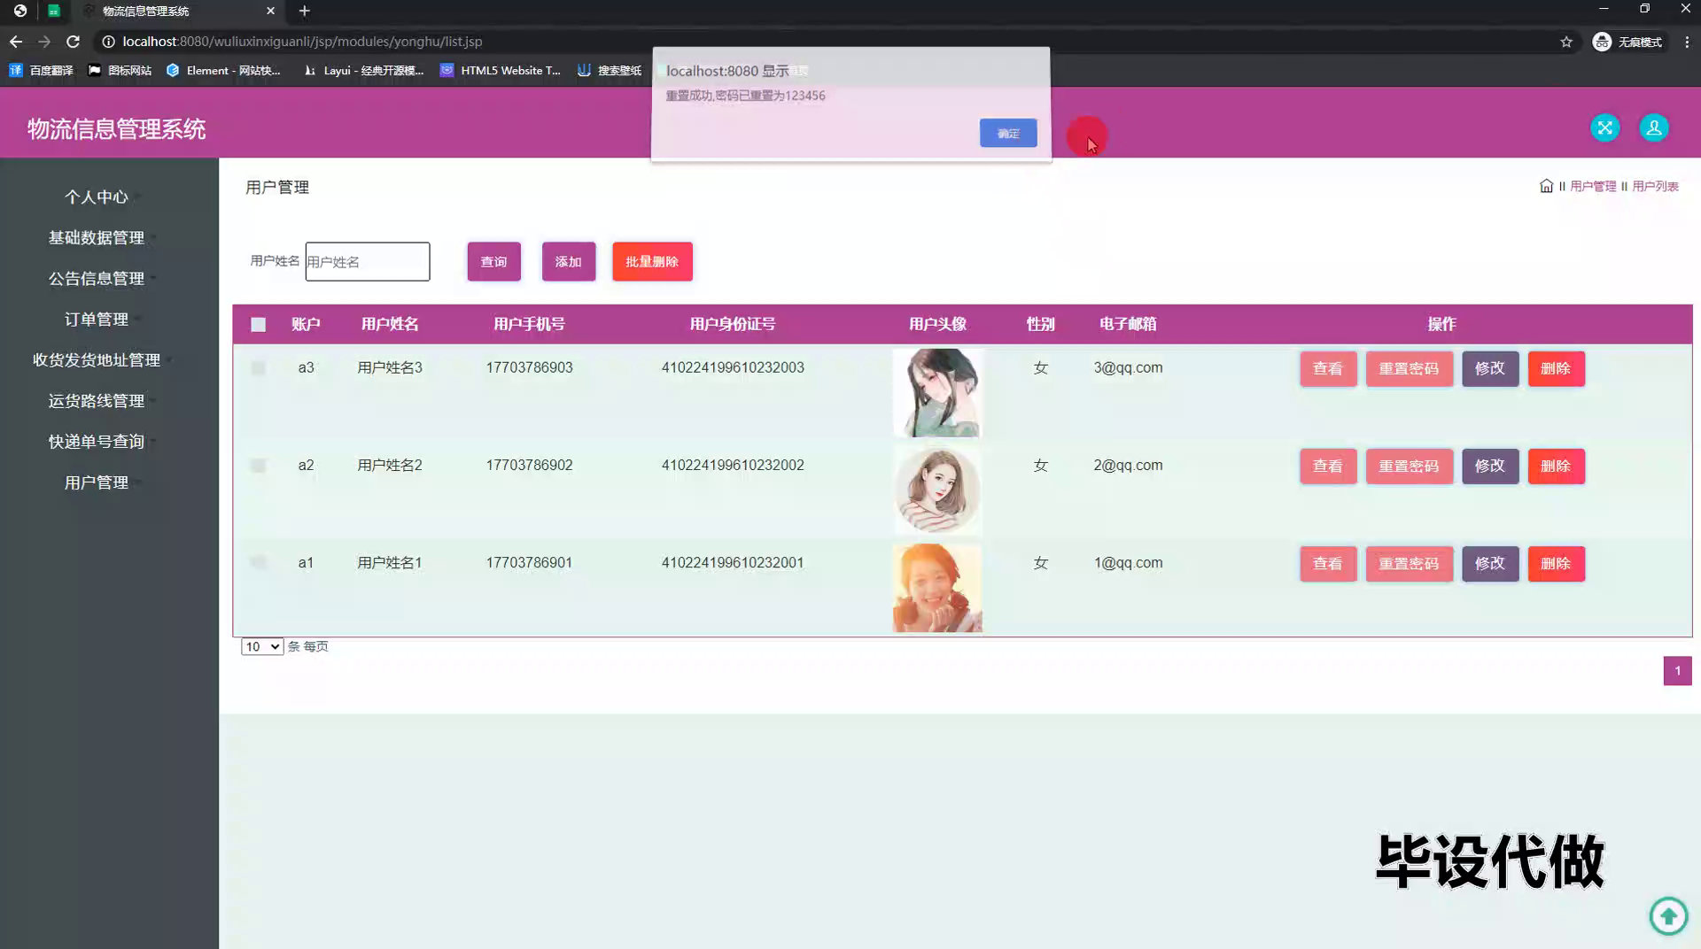The height and width of the screenshot is (949, 1701).
Task: Open the user profile icon in header
Action: [x=1653, y=127]
